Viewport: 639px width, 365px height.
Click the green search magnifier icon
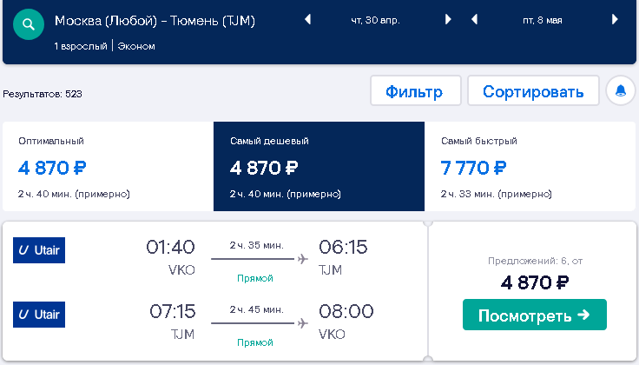[x=29, y=24]
